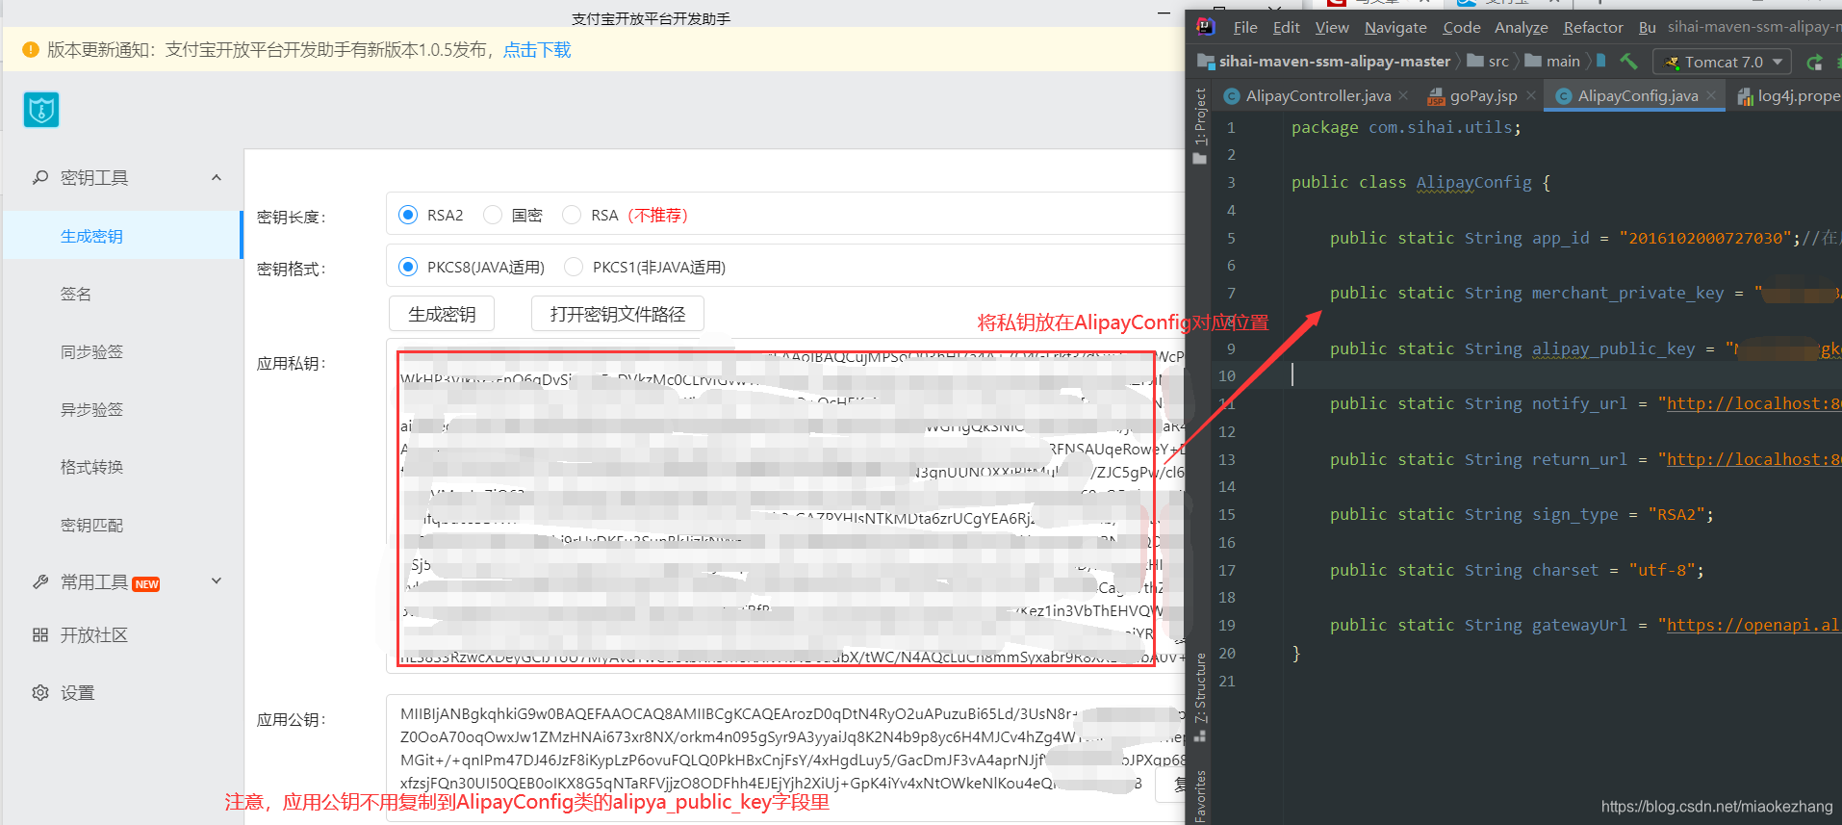This screenshot has height=825, width=1842.
Task: Select PKCS8(JAVA适用) key format
Action: [x=408, y=267]
